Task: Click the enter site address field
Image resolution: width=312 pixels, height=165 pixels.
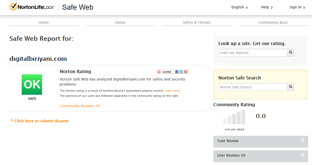Action: pos(253,52)
